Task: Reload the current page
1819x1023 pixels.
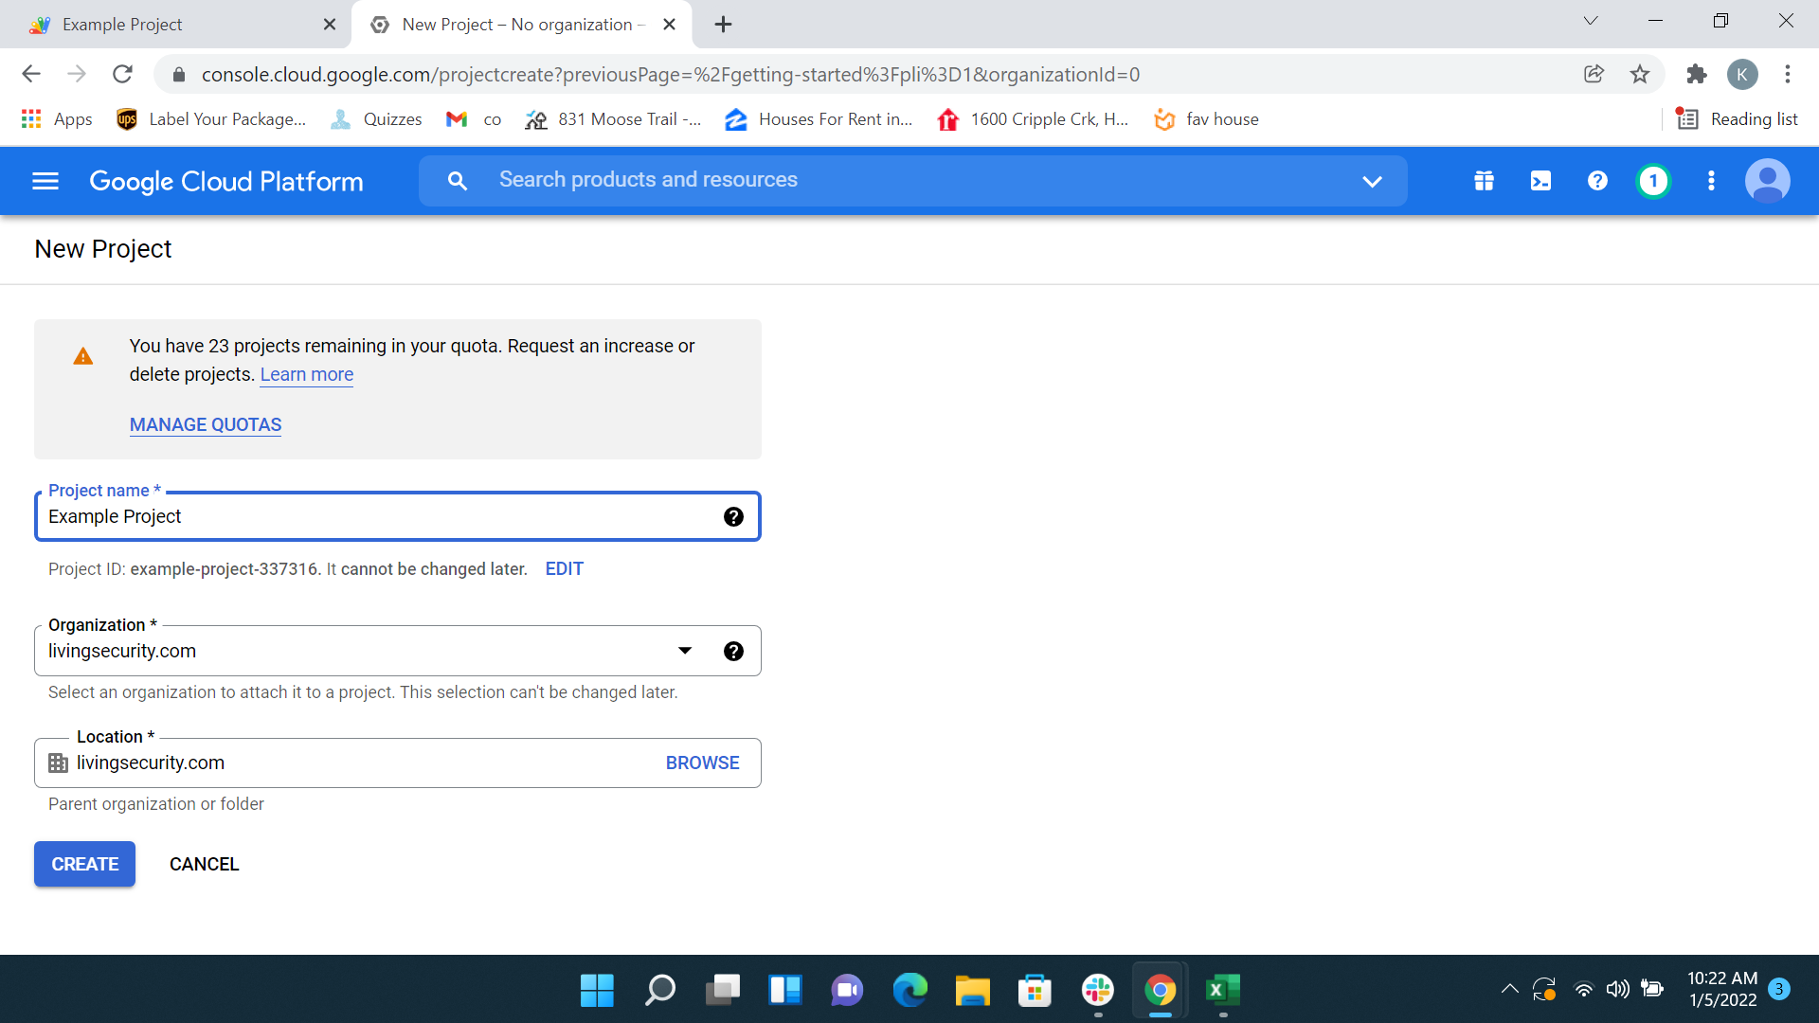Action: click(122, 74)
